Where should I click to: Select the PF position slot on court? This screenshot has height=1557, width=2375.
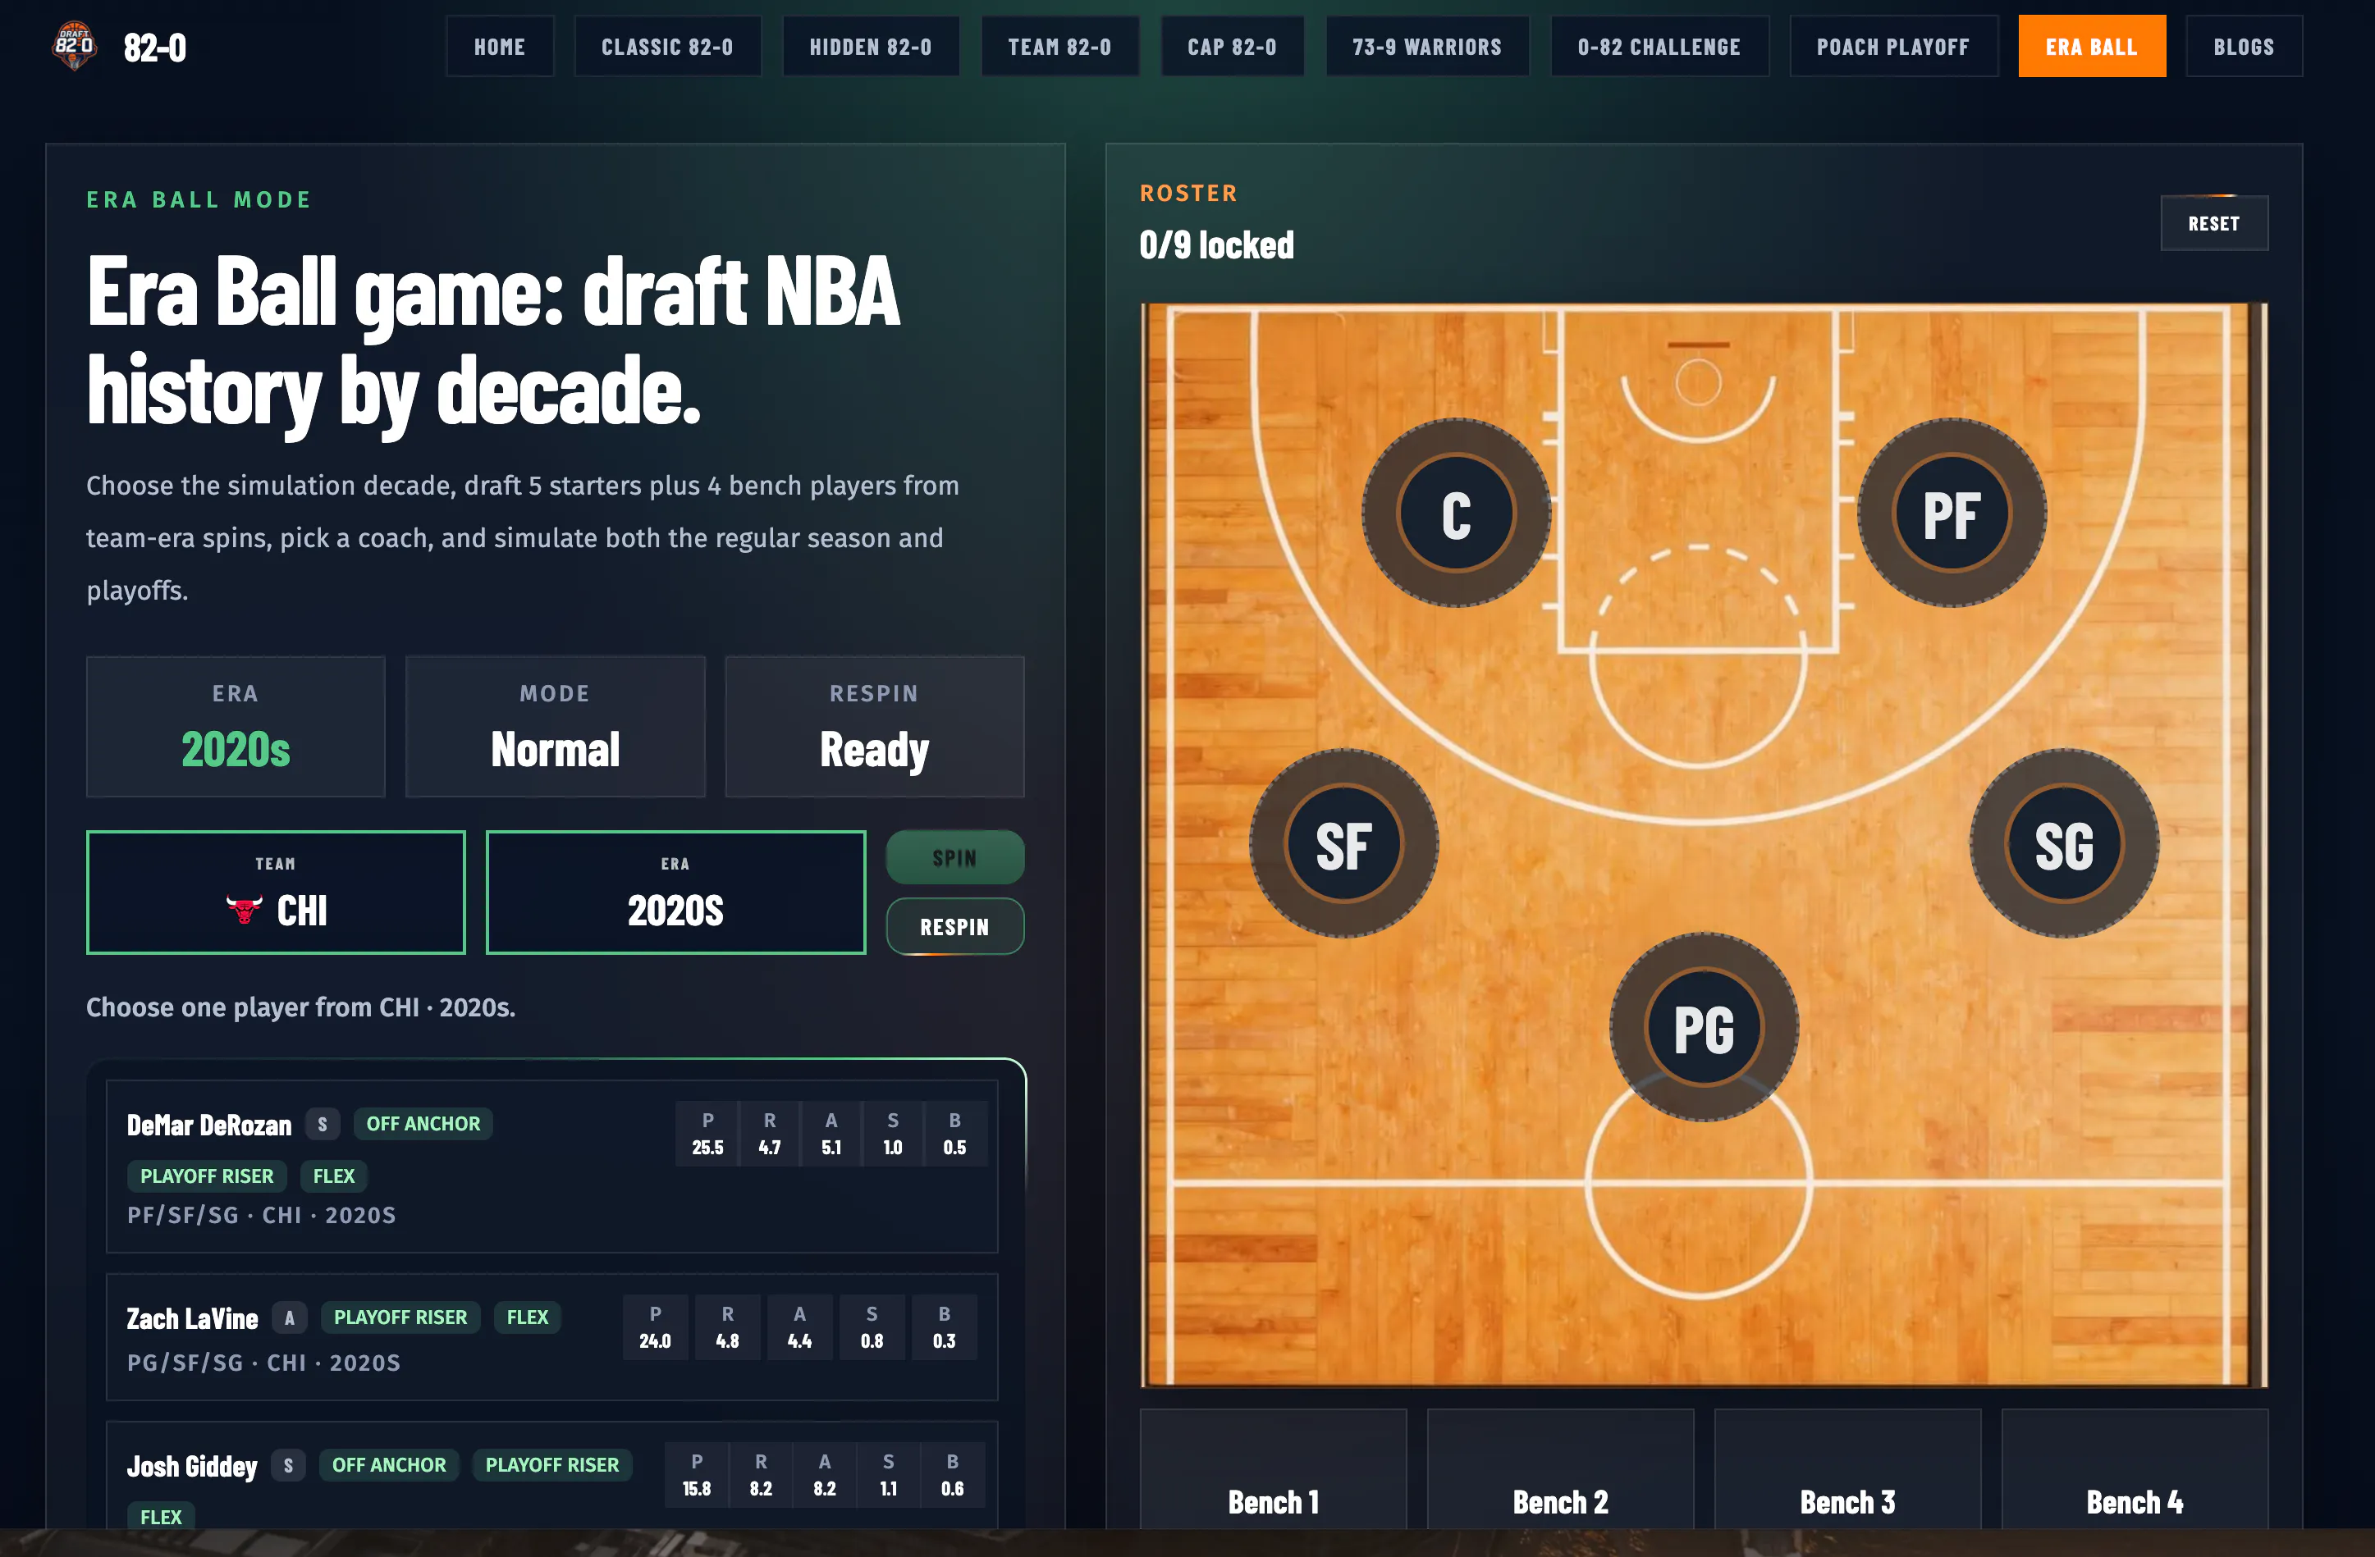coord(1951,514)
